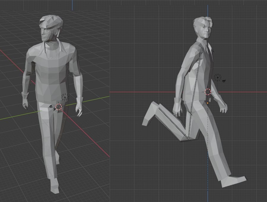The height and width of the screenshot is (202, 267).
Task: Select the camera object in the right side-view viewport
Action: [x=224, y=81]
